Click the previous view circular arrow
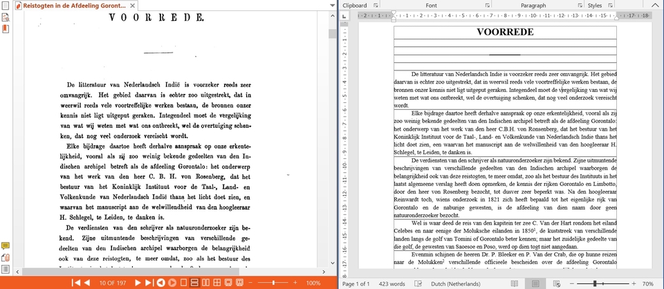Screen dimensions: 664x289 (161, 283)
